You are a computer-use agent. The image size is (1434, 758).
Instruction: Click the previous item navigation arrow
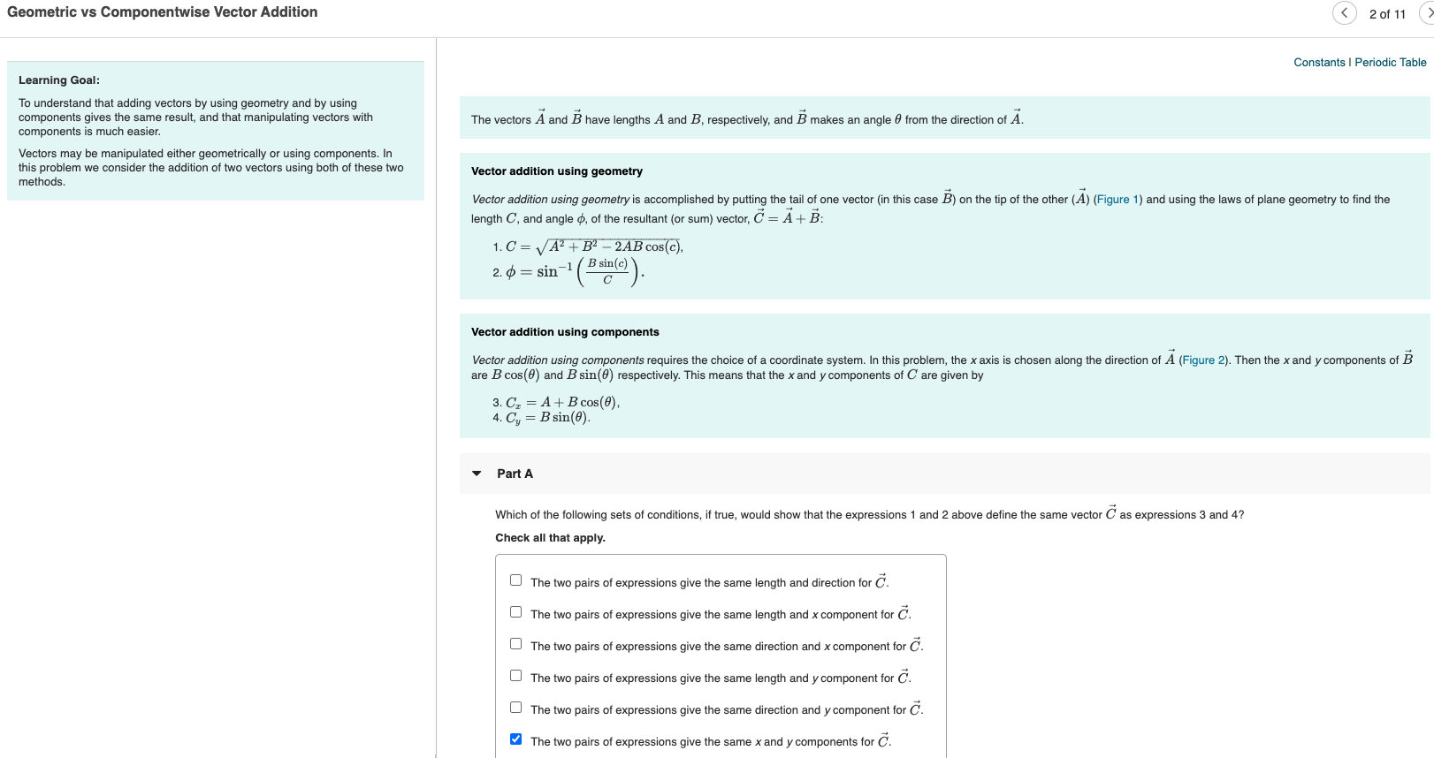pos(1344,13)
